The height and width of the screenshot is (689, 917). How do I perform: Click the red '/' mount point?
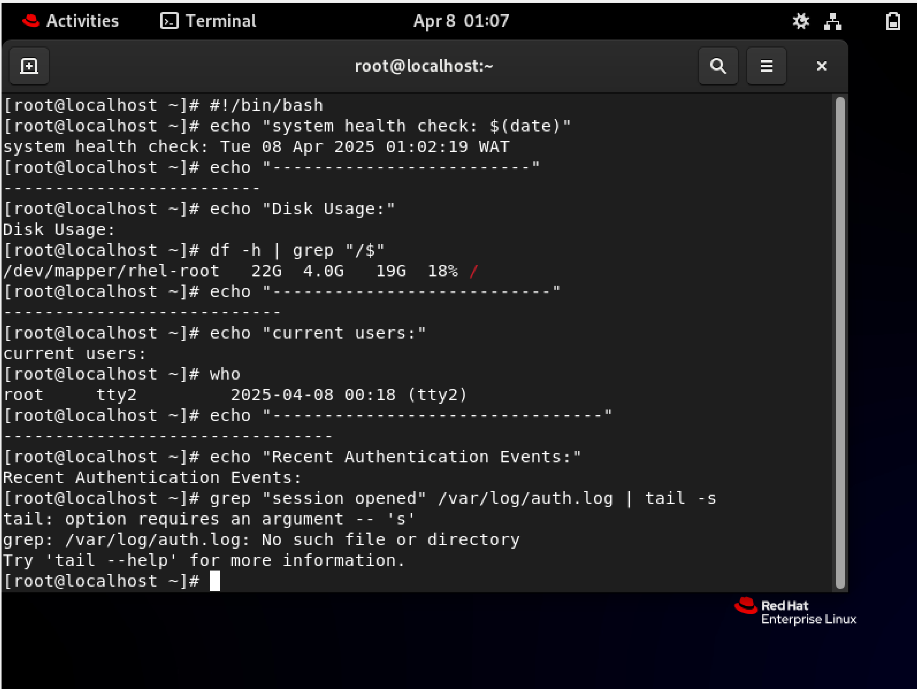473,271
